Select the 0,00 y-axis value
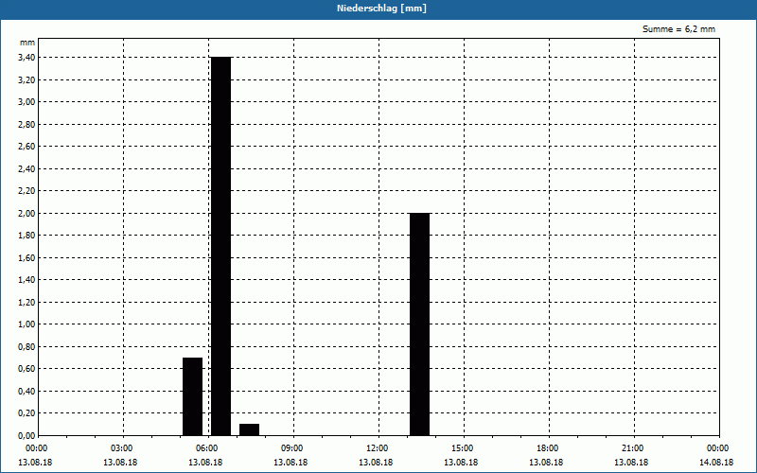Image resolution: width=757 pixels, height=473 pixels. [x=26, y=435]
